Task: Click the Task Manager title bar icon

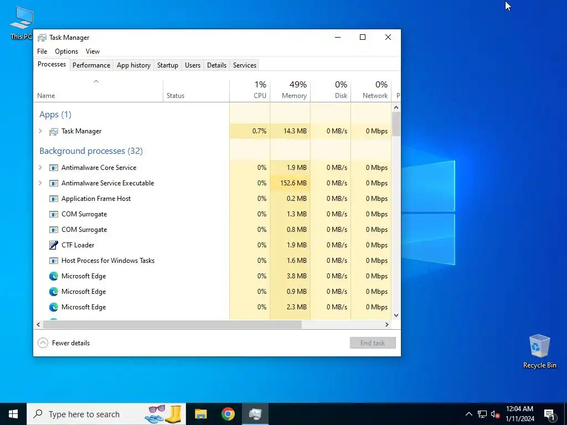Action: click(42, 38)
